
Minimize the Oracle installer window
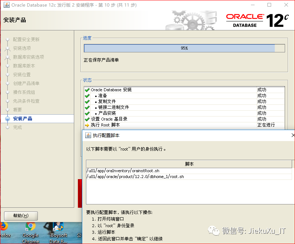click(253, 5)
